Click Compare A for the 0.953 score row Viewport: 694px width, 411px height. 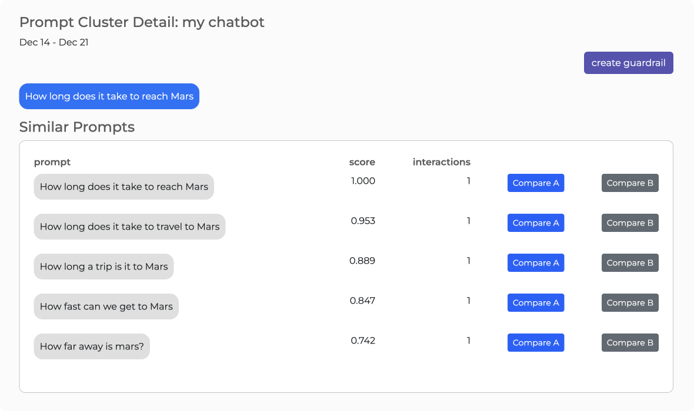tap(535, 223)
